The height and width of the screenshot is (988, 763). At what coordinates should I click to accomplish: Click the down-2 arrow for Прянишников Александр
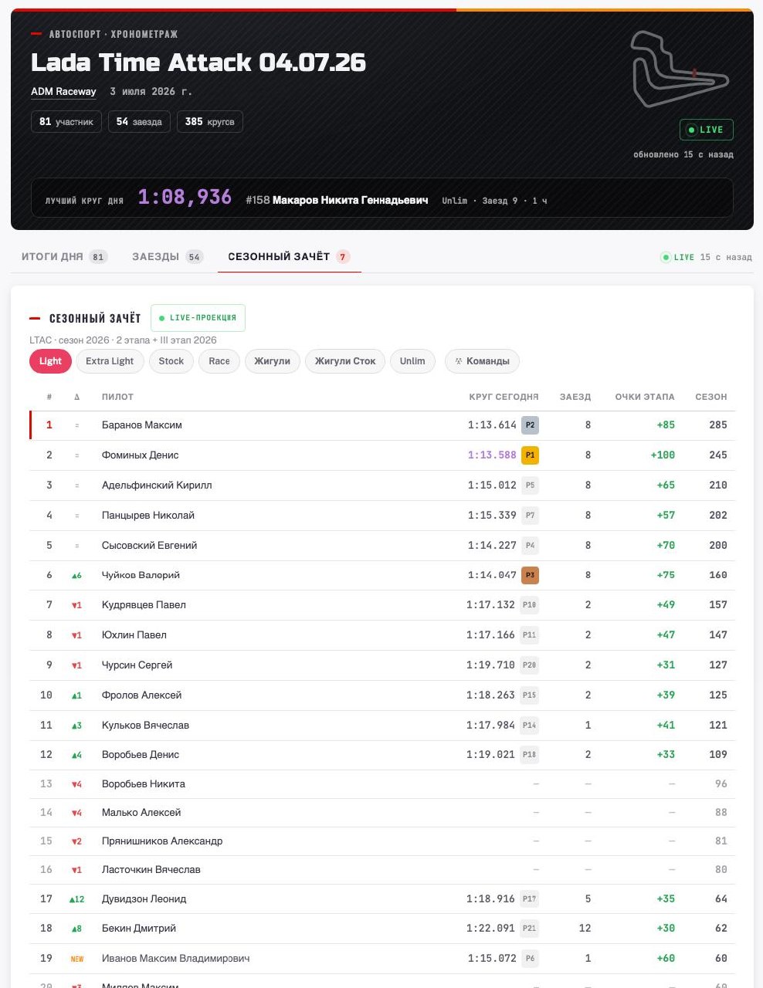click(x=76, y=842)
